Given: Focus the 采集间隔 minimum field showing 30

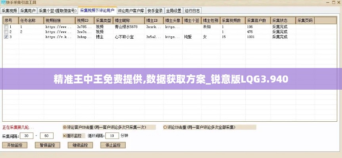Looking at the screenshot, I should [27, 136].
